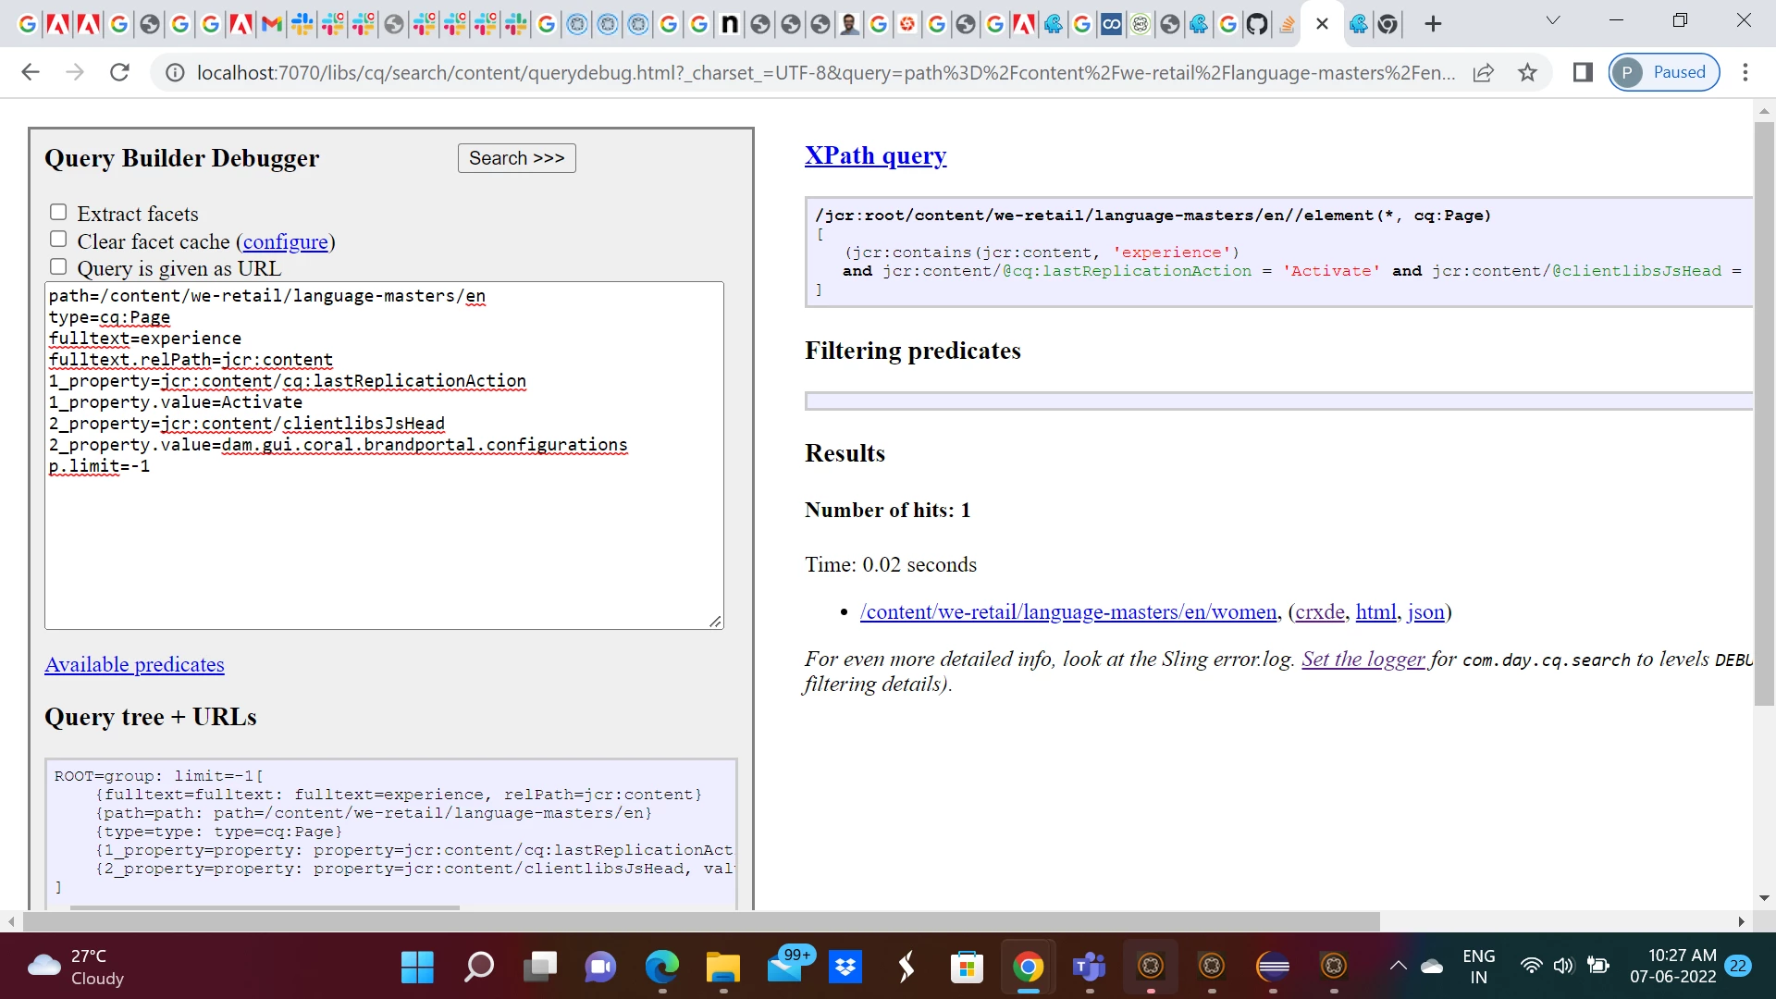The image size is (1776, 999).
Task: Click the horizontal page scrollbar
Action: click(701, 921)
